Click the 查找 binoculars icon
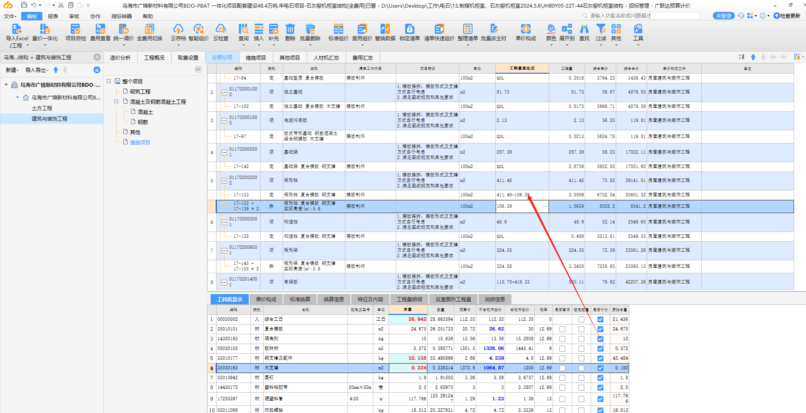 click(x=584, y=29)
